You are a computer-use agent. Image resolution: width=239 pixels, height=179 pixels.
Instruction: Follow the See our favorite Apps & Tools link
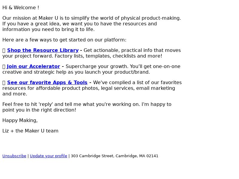[47, 83]
